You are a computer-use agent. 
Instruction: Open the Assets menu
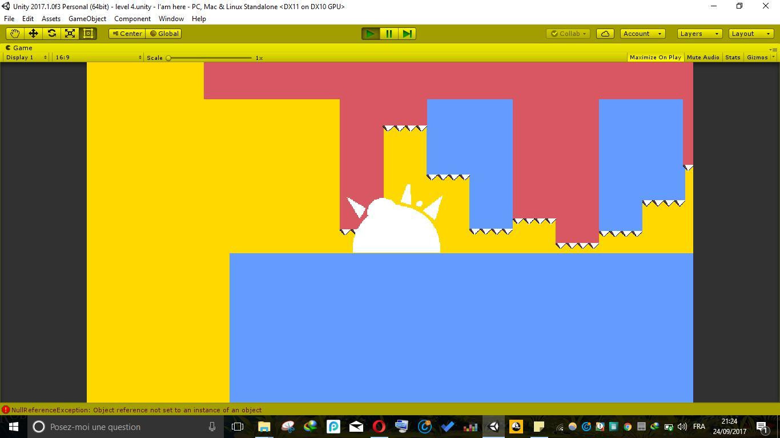click(51, 19)
